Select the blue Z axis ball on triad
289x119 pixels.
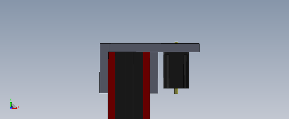tap(11, 108)
